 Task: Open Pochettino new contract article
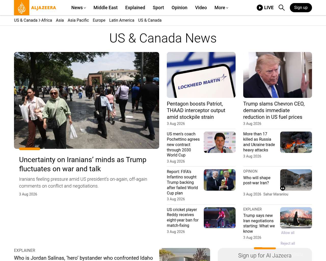click(183, 145)
